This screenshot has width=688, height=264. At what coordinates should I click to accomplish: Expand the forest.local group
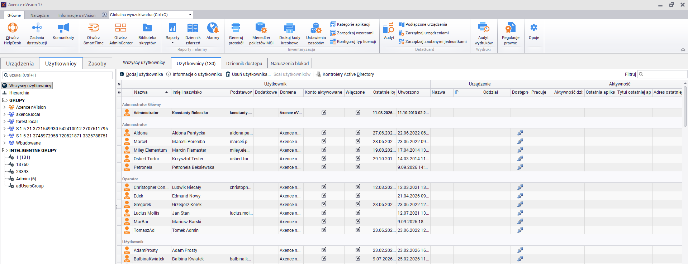(x=4, y=121)
